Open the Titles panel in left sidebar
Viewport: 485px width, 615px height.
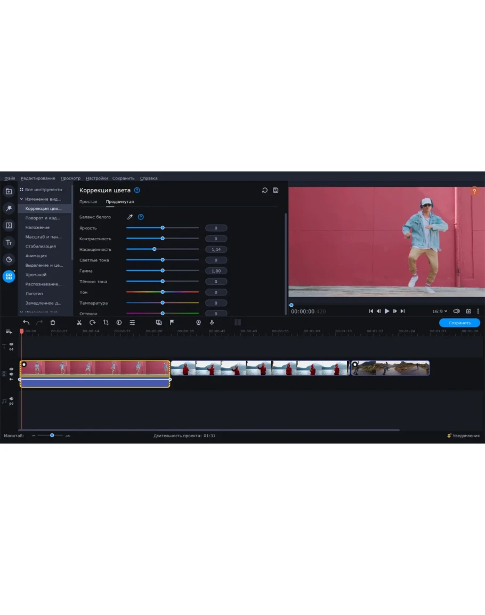tap(9, 243)
